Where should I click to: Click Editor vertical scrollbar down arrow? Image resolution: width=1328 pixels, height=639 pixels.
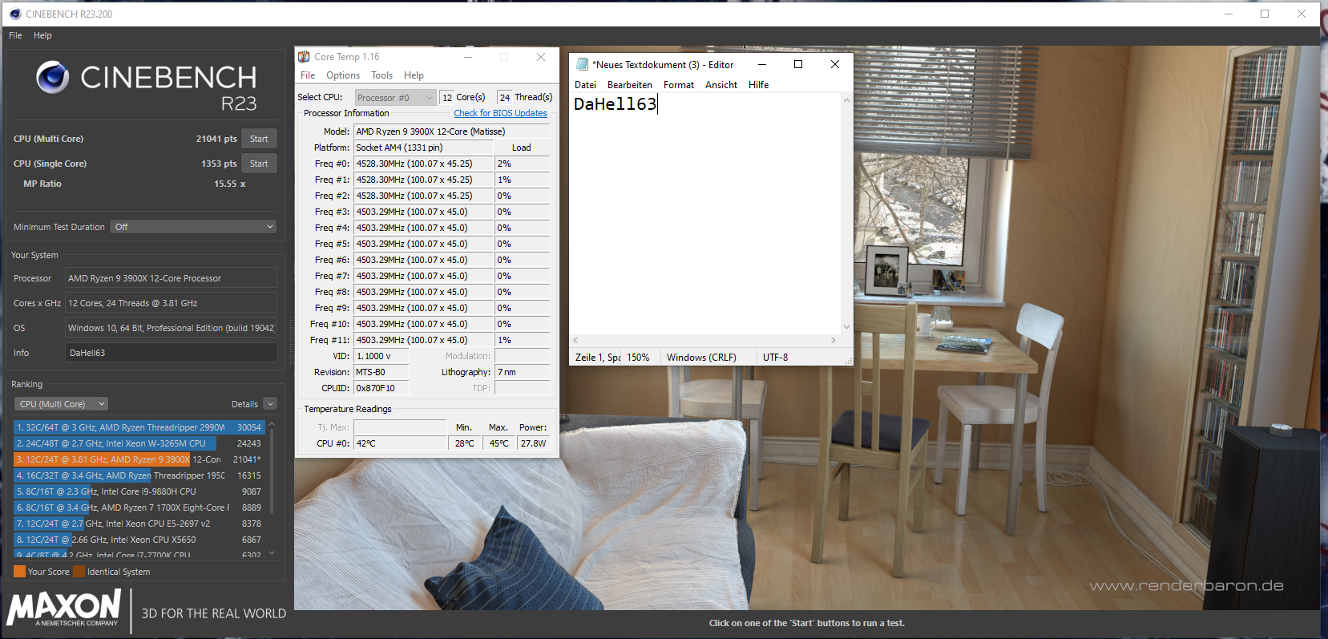pyautogui.click(x=846, y=327)
